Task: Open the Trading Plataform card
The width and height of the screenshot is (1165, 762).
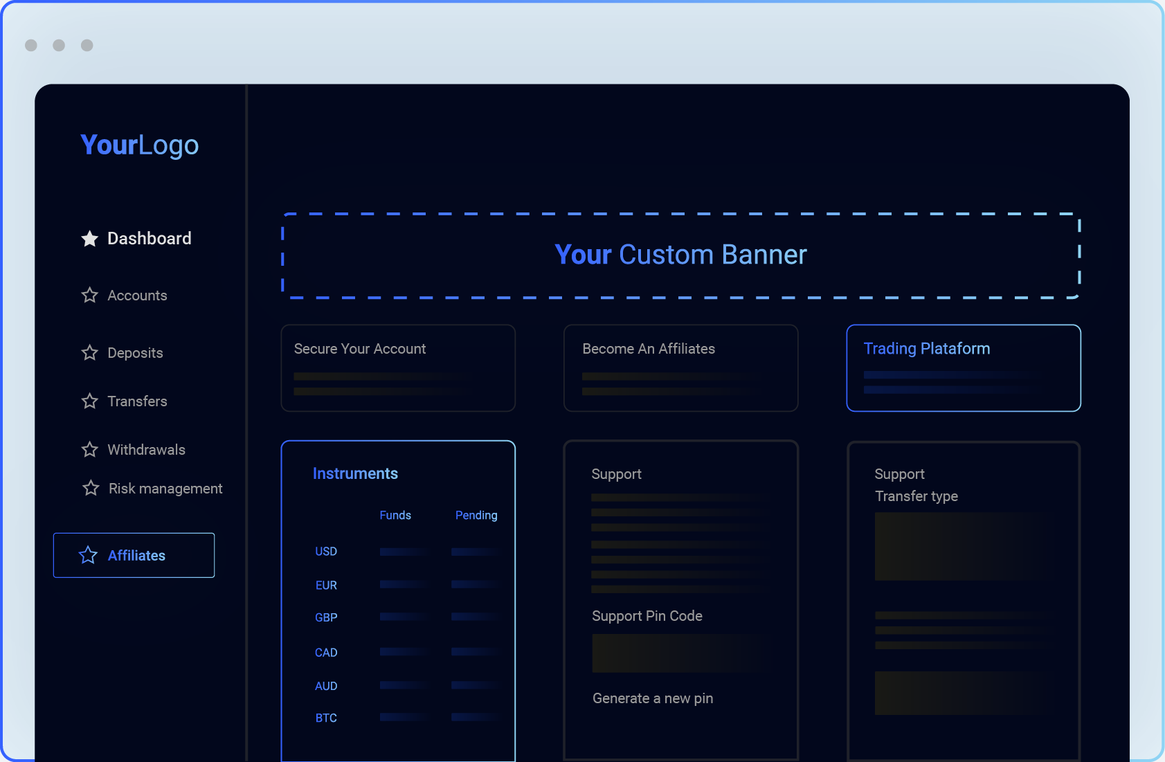Action: (964, 368)
